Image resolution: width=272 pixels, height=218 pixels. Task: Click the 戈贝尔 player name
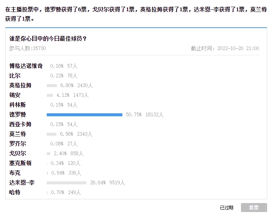click(18, 153)
